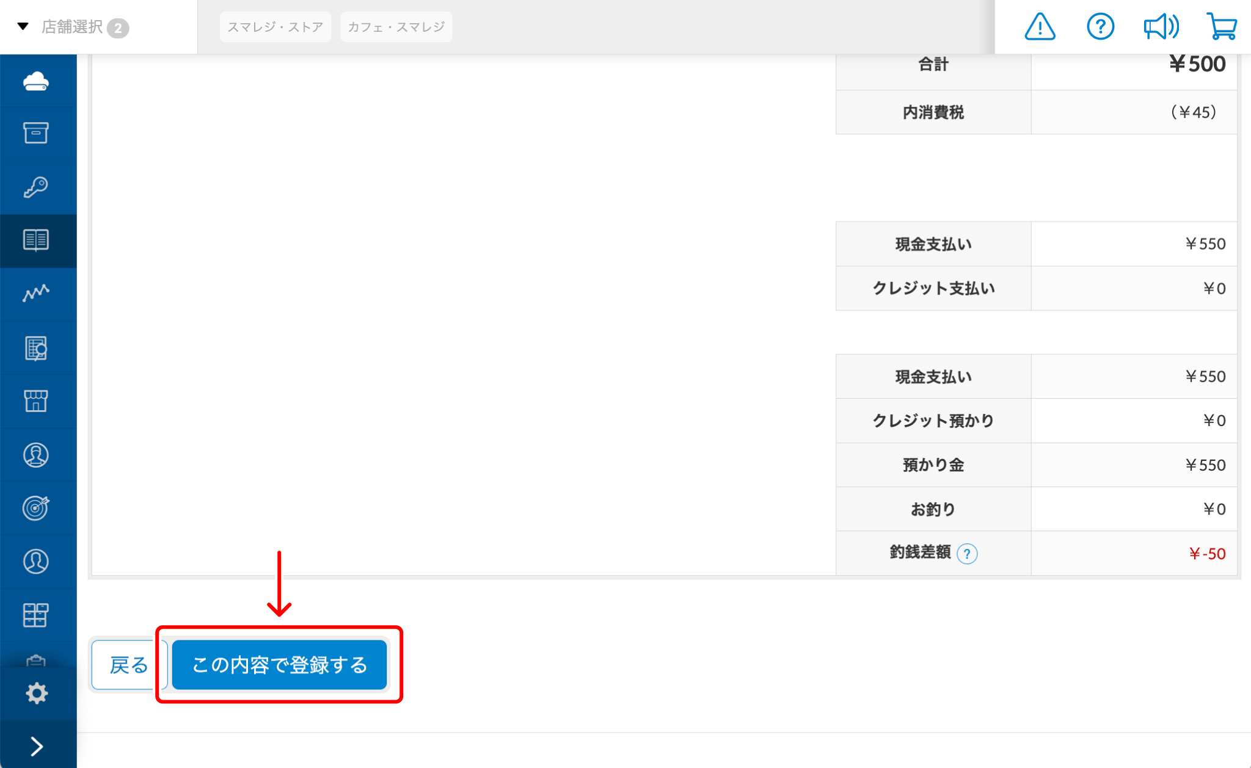This screenshot has width=1251, height=768.
Task: Select the スマレジ・ストア store tag
Action: tap(275, 27)
